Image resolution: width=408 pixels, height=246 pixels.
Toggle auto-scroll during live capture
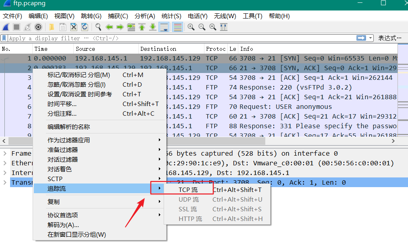[x=164, y=27]
